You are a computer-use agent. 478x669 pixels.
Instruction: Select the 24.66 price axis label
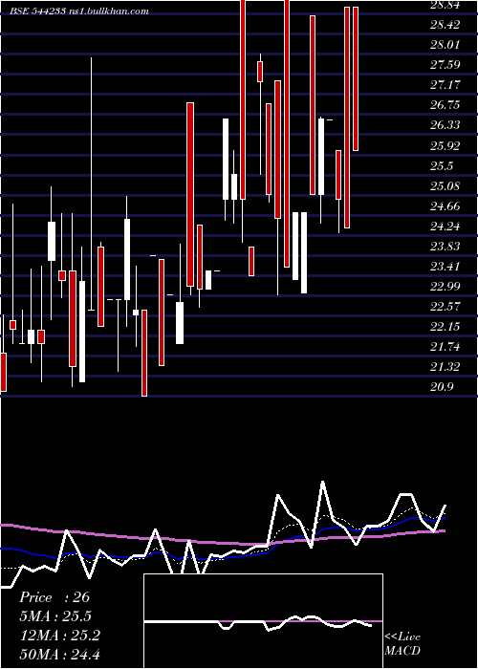[445, 206]
